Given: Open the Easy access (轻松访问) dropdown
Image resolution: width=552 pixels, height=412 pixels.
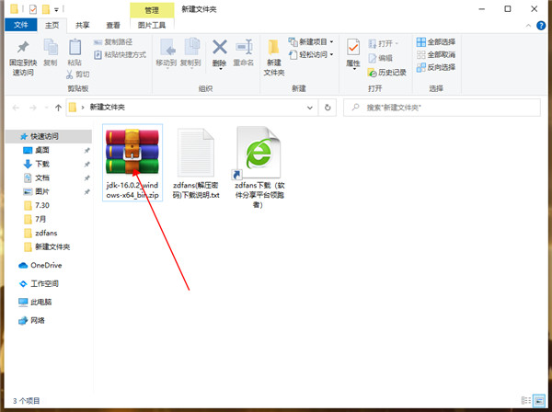Looking at the screenshot, I should 311,55.
